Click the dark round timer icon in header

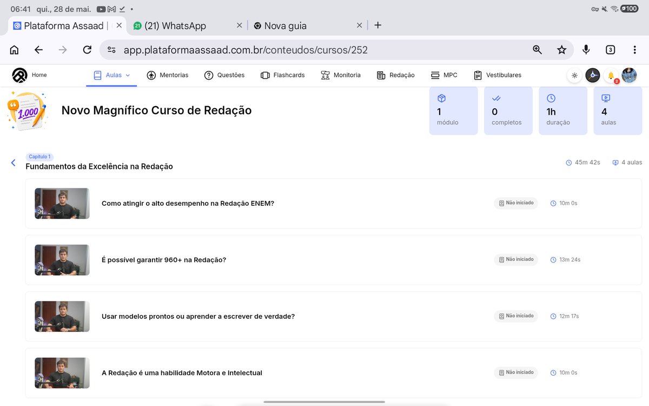[x=593, y=75]
